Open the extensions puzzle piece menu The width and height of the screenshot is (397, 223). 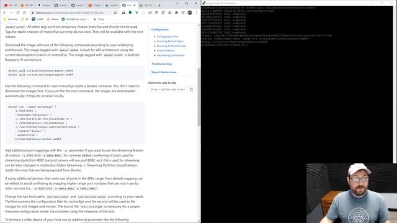176,12
